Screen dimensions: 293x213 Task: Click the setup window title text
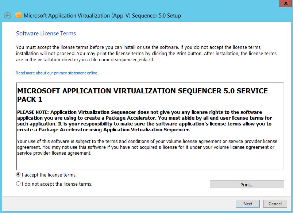click(x=102, y=16)
